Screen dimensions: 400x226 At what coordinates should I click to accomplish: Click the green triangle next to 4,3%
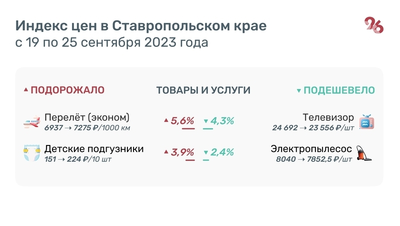205,121
